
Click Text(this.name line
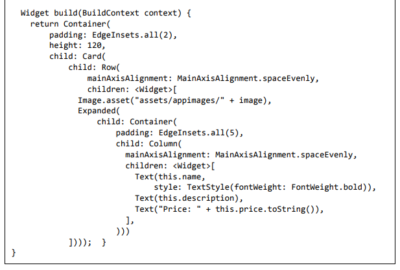(170, 176)
